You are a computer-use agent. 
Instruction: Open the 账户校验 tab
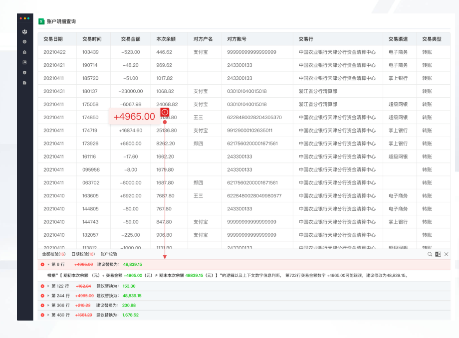click(x=109, y=254)
